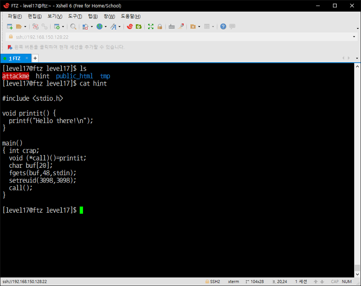This screenshot has width=361, height=286.
Task: Close the 1 FTZ tab
Action: coord(27,58)
